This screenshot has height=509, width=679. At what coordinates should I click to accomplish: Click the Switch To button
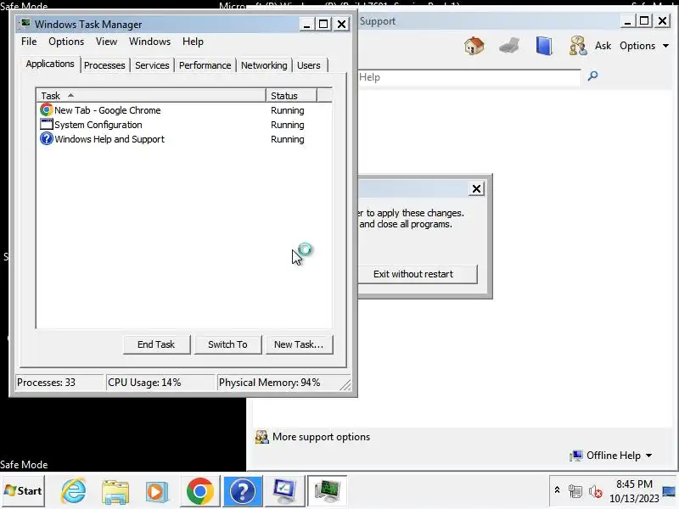coord(227,344)
